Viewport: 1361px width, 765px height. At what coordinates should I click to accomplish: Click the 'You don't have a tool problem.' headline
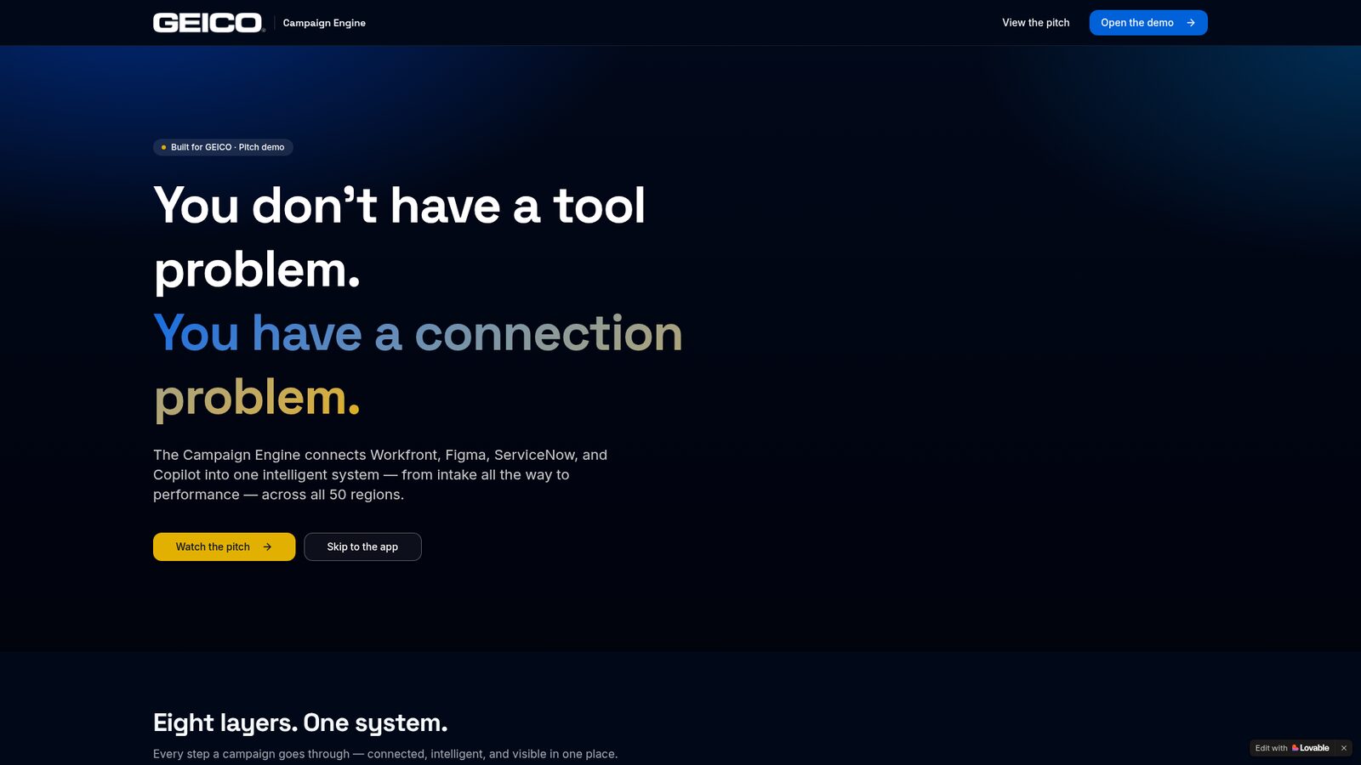399,238
